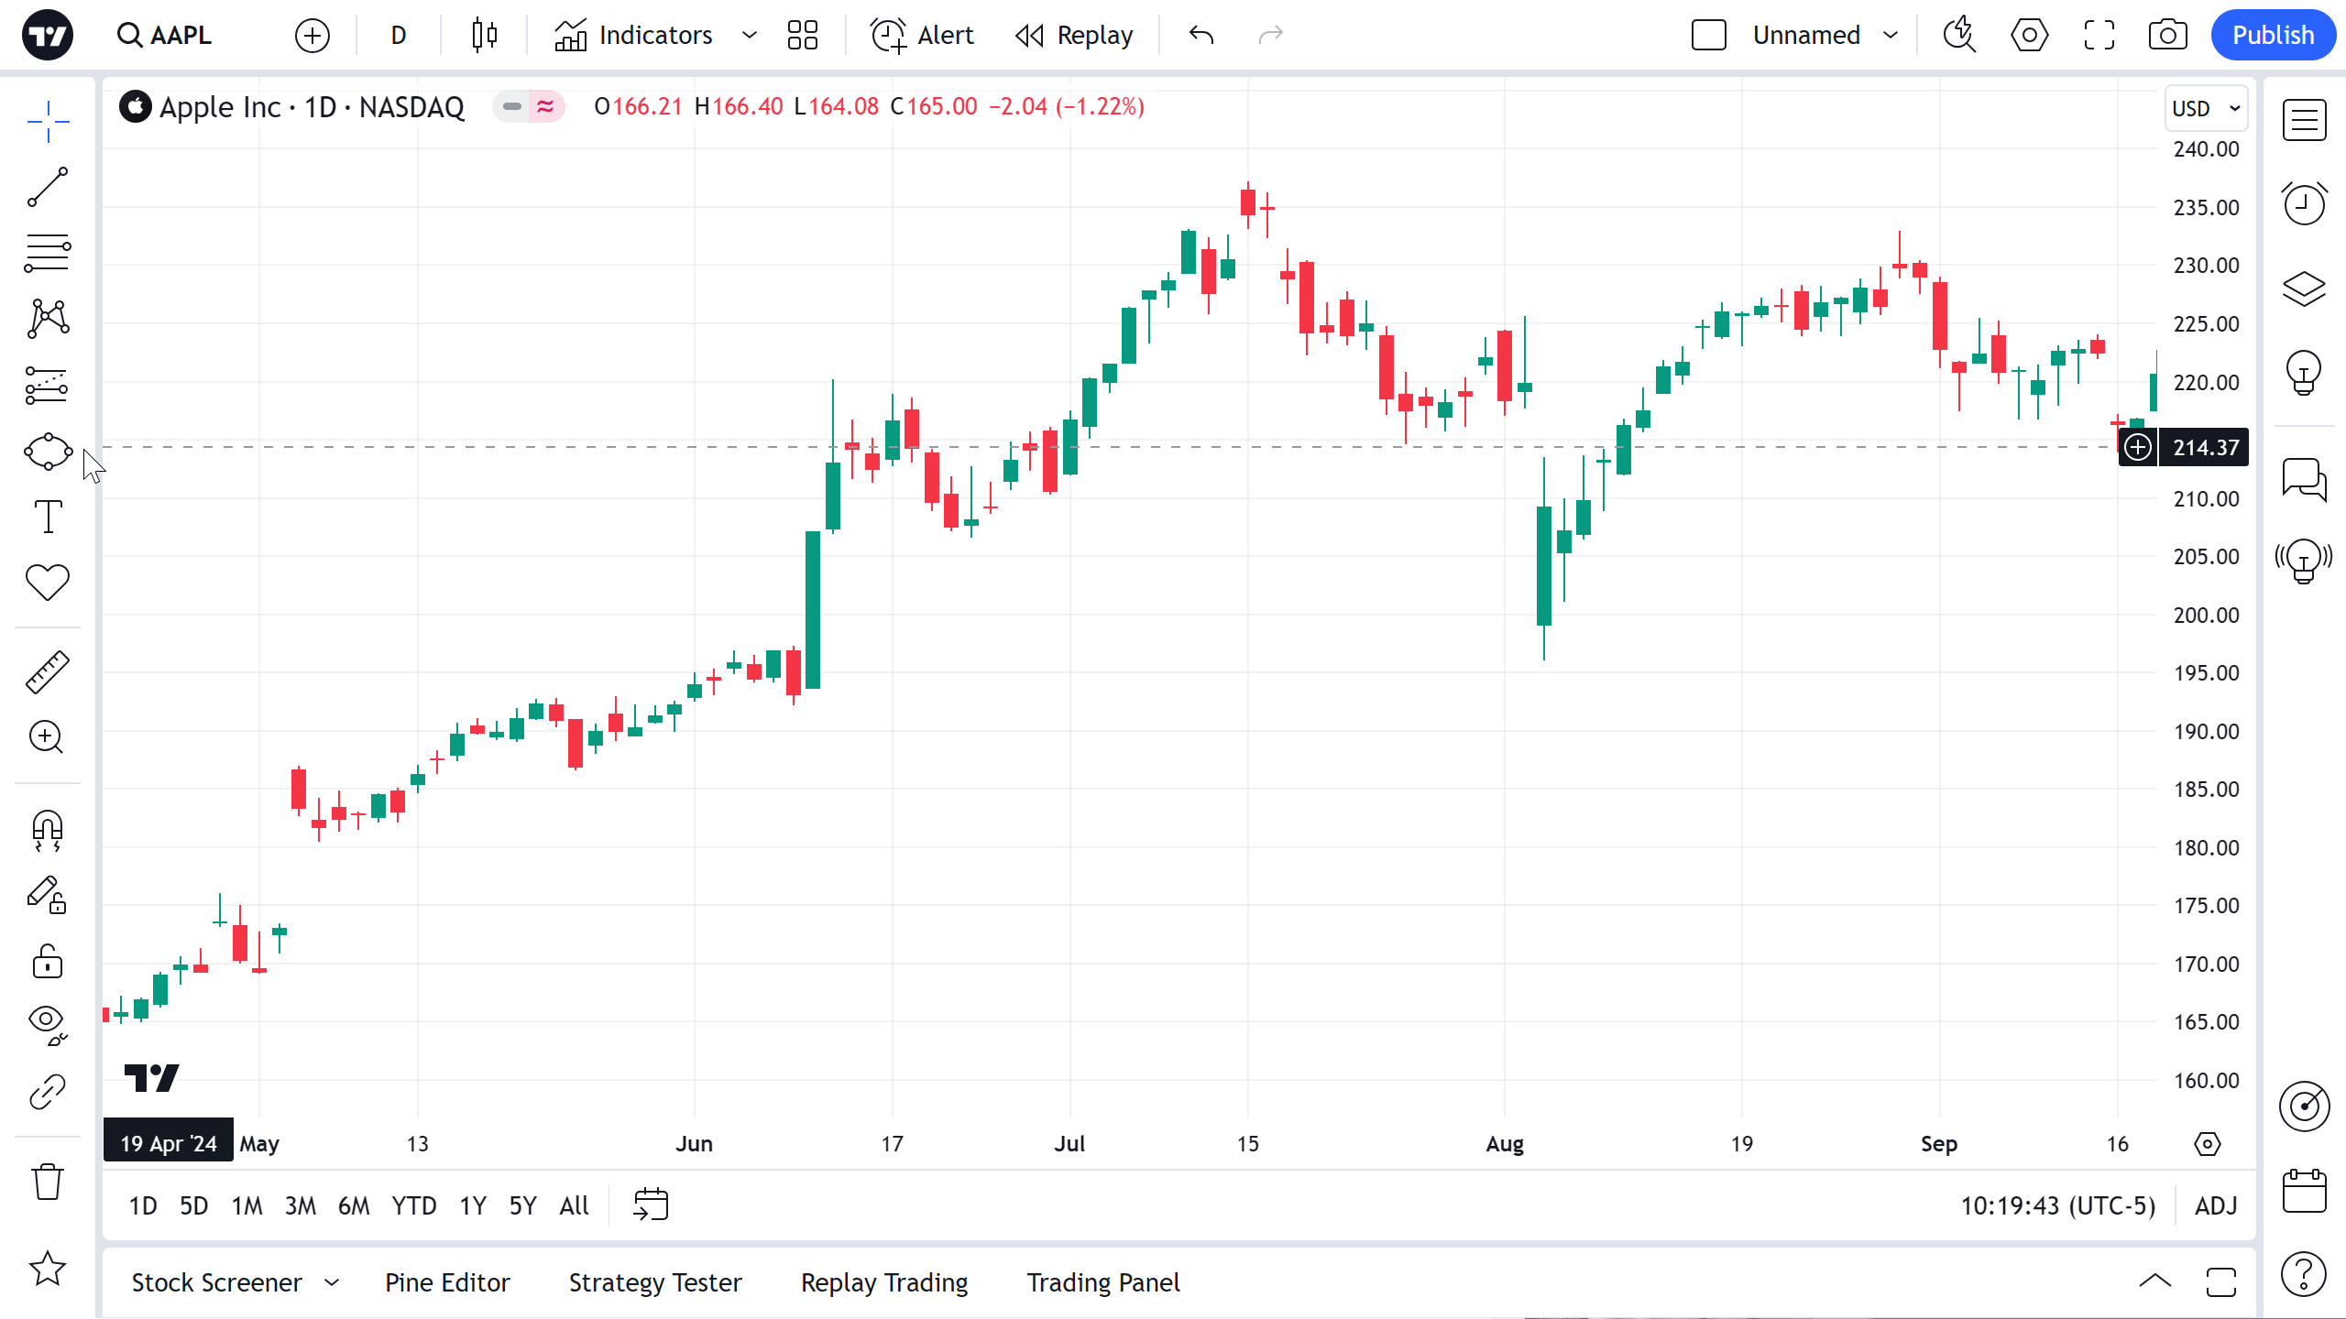
Task: Select the trend line drawing tool
Action: [x=48, y=187]
